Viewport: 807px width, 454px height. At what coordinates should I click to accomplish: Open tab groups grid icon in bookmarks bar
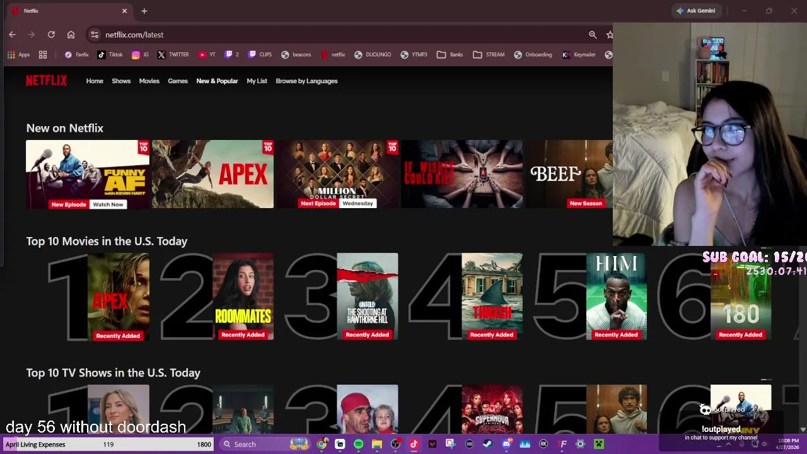pyautogui.click(x=43, y=55)
